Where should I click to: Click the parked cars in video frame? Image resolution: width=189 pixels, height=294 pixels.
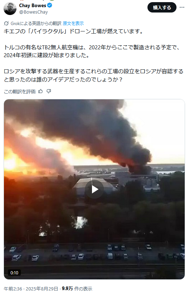pyautogui.click(x=94, y=252)
